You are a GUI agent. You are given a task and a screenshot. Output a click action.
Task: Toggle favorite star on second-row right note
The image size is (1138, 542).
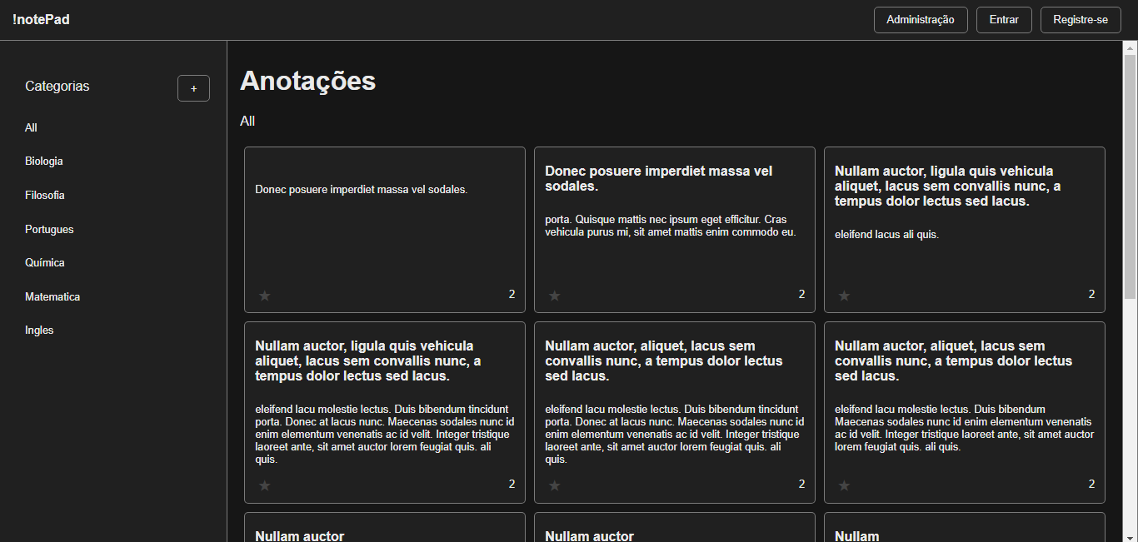click(844, 485)
